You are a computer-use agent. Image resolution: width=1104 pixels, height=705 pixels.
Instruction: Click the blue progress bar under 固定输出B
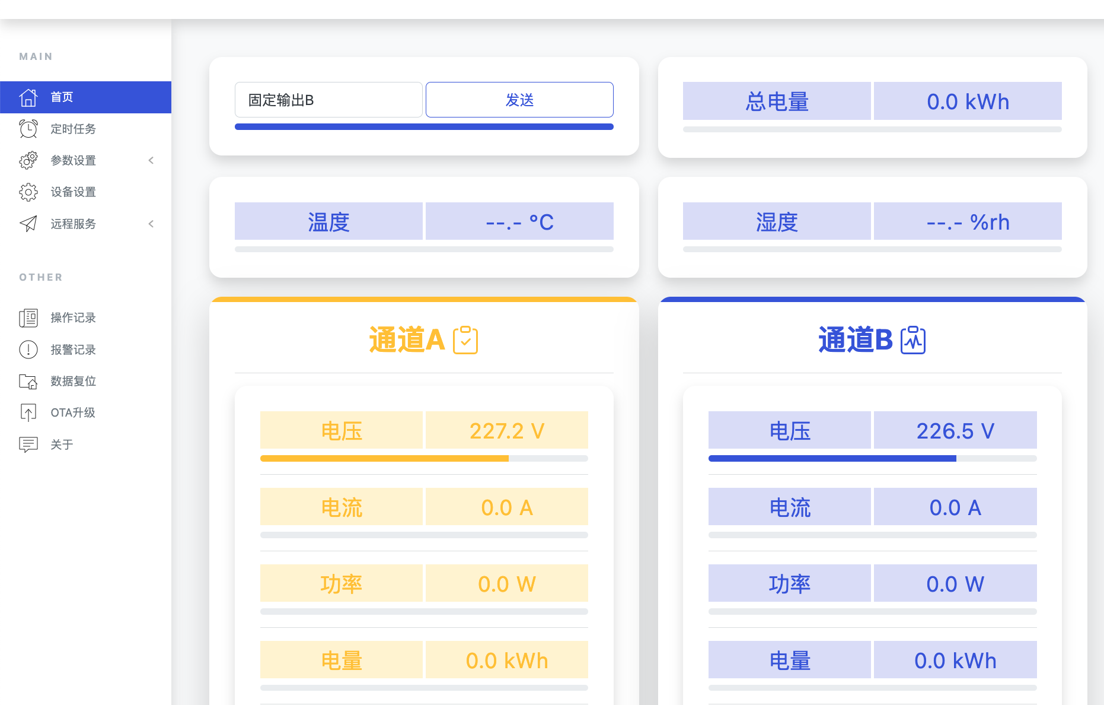[424, 126]
